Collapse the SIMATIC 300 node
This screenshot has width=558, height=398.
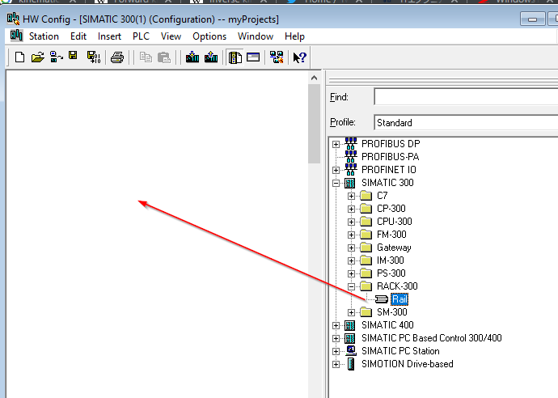point(336,184)
